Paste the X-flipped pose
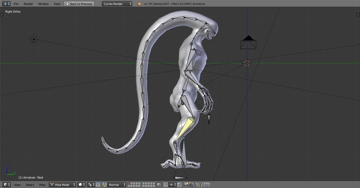The height and width of the screenshot is (188, 360). (x=208, y=185)
